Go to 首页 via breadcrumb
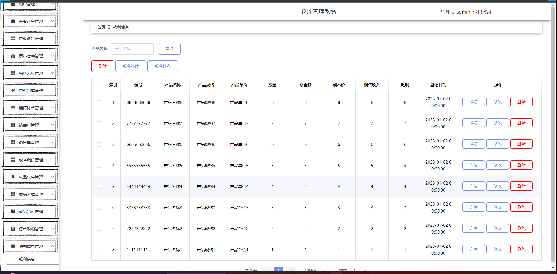The width and height of the screenshot is (557, 274). pos(101,27)
